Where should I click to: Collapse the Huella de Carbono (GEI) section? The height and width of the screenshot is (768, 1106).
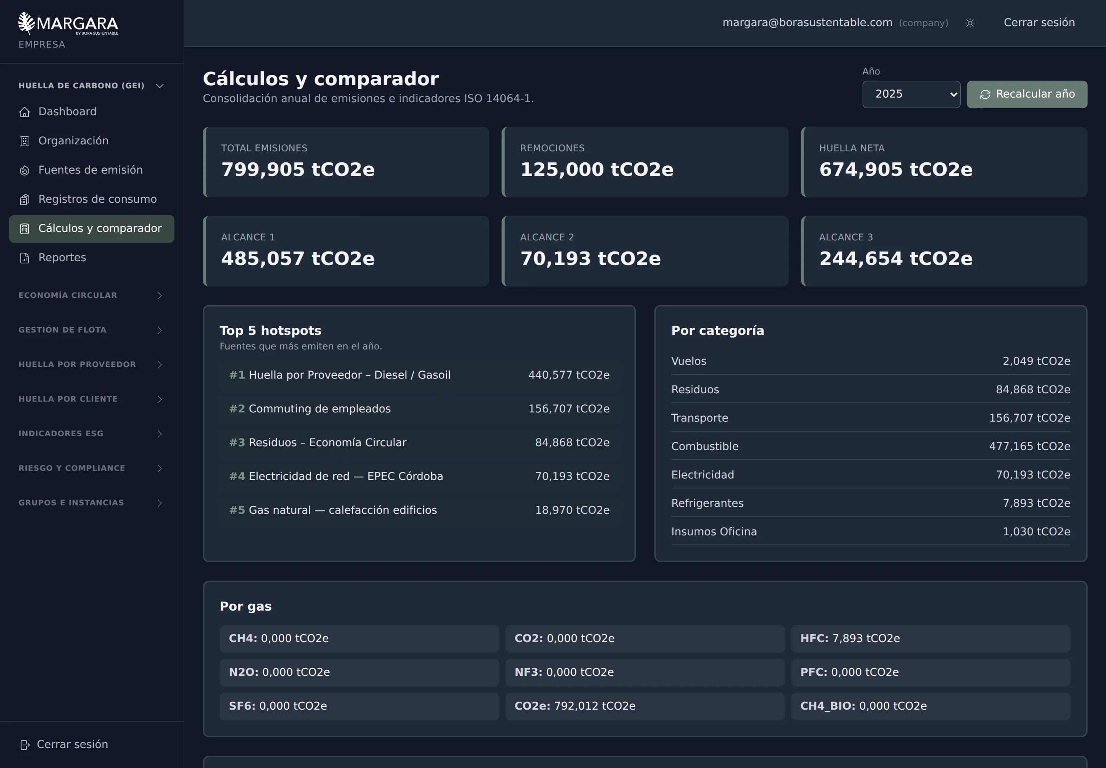91,86
